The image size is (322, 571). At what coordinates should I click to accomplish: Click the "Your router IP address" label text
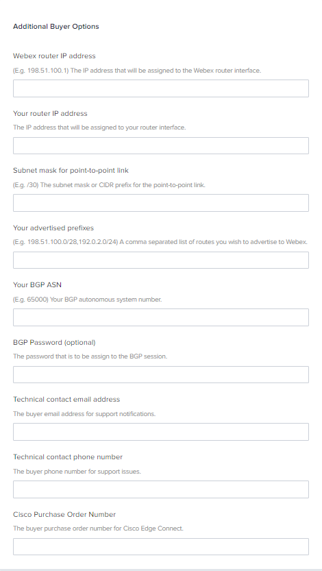50,113
